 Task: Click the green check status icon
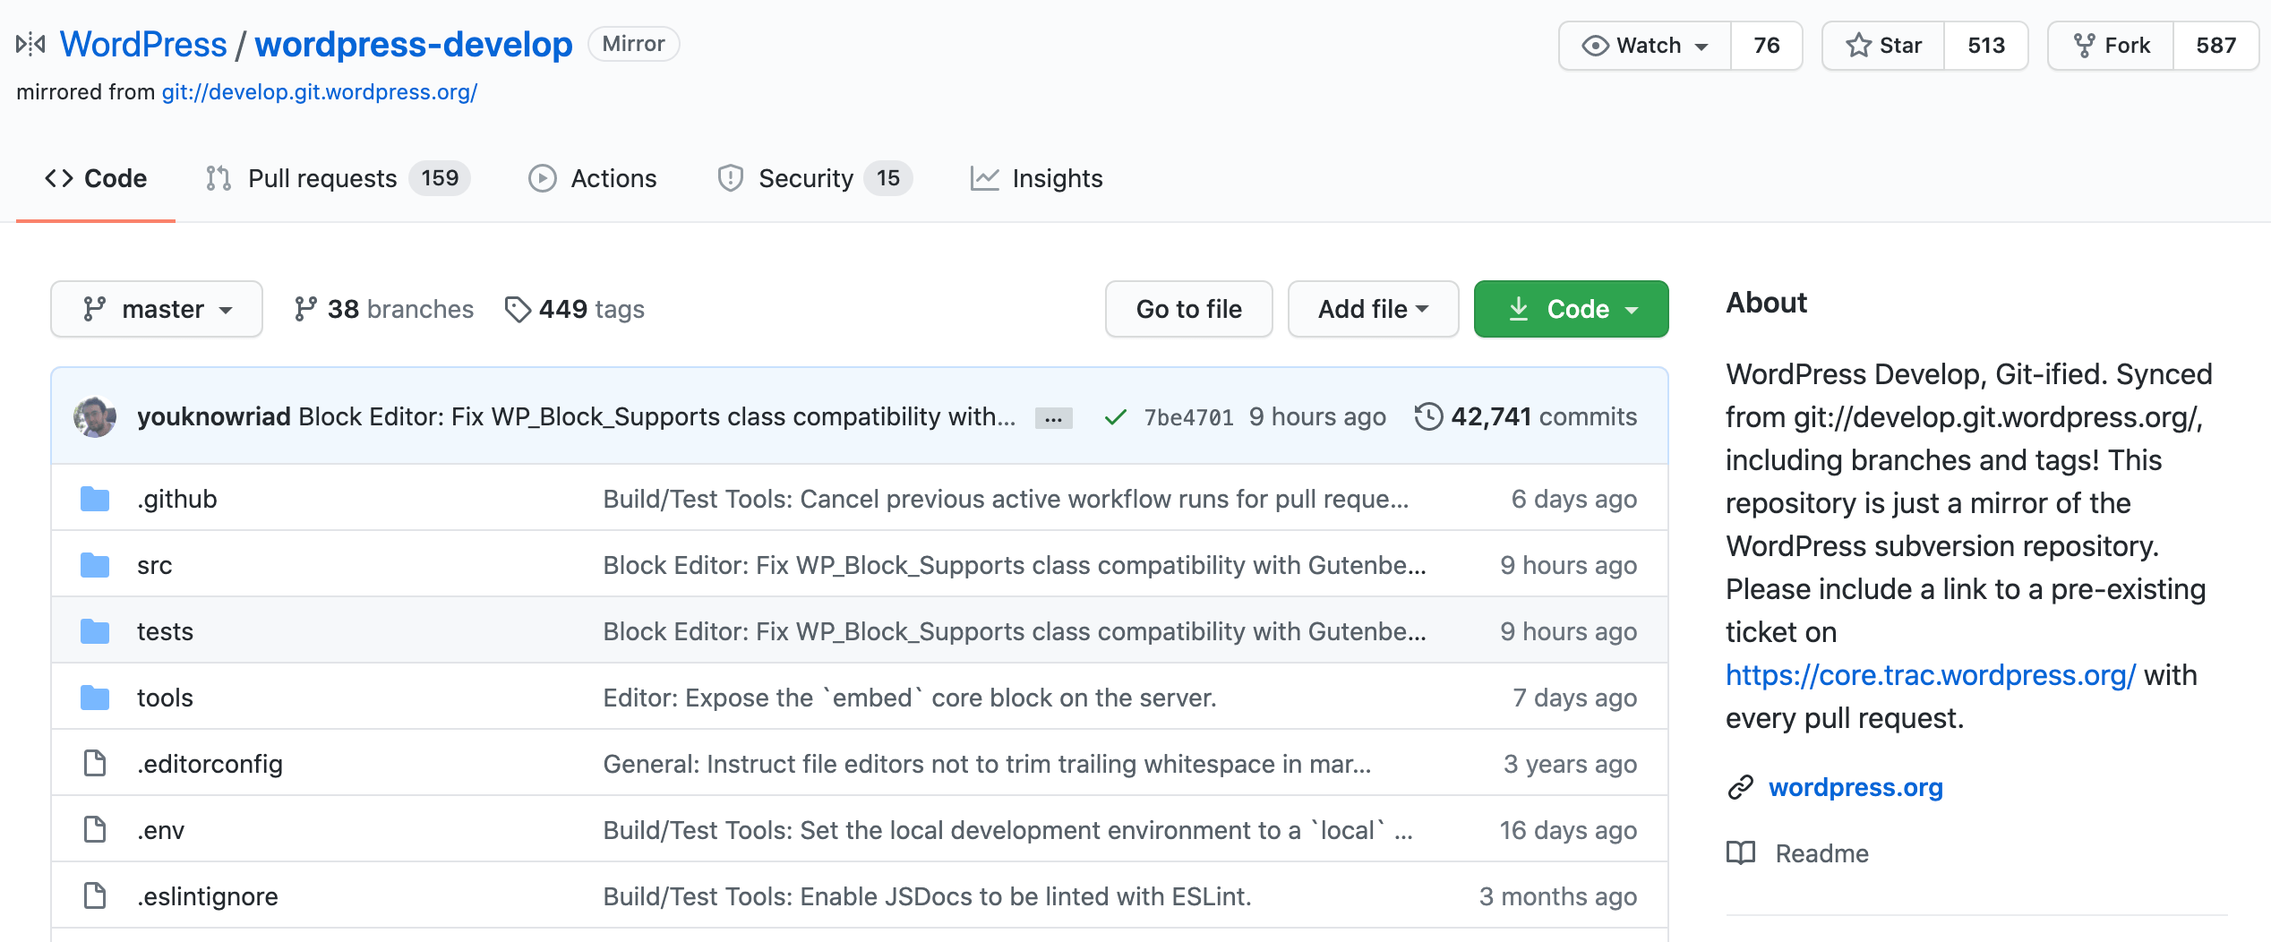click(x=1115, y=417)
